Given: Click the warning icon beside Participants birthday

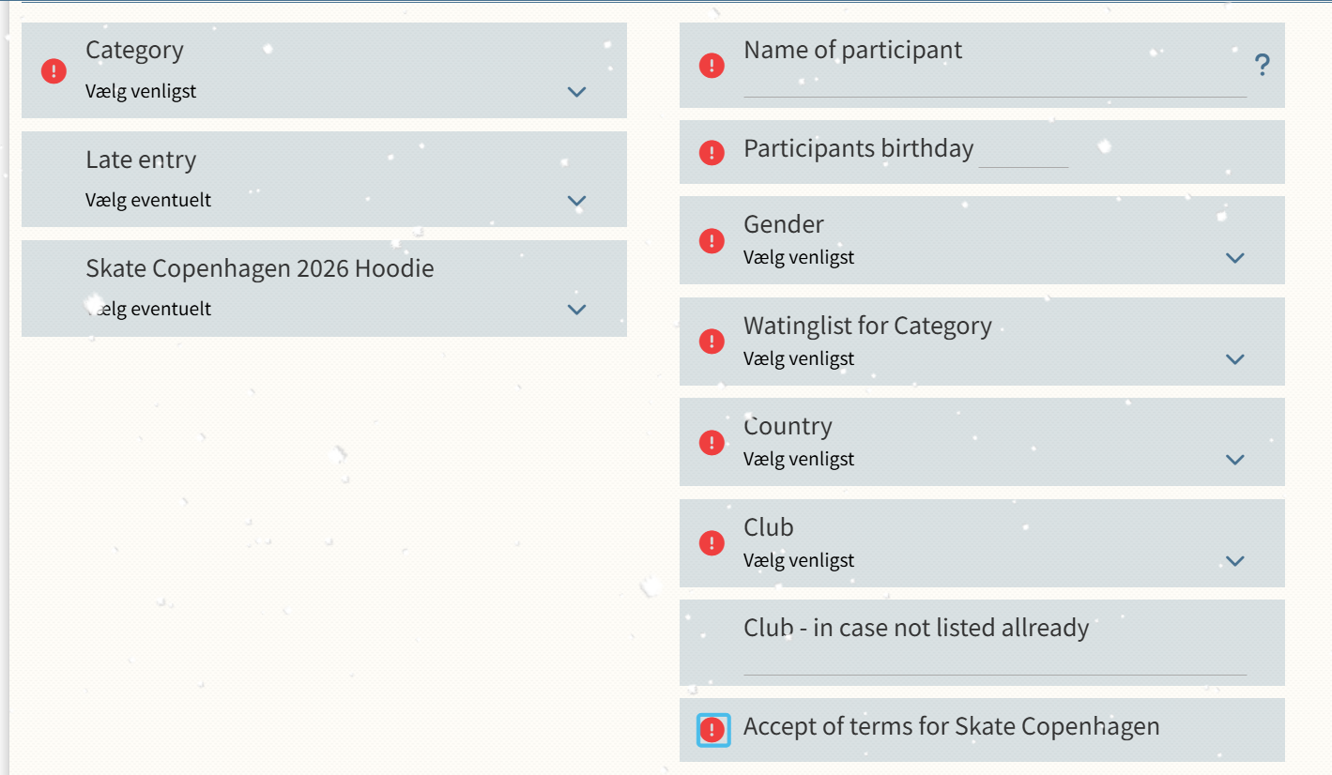Looking at the screenshot, I should click(x=712, y=152).
